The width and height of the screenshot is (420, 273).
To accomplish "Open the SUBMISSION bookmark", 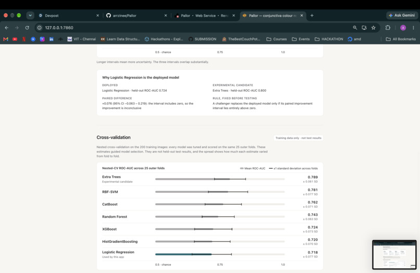I will 202,39.
